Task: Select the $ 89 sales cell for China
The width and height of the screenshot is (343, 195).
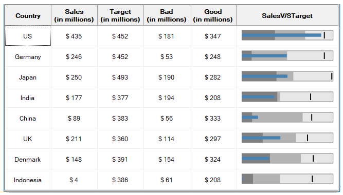Action: 74,118
